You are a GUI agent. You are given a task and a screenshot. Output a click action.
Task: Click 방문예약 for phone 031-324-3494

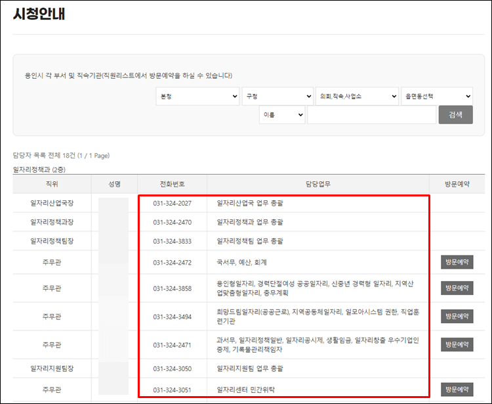pyautogui.click(x=457, y=317)
